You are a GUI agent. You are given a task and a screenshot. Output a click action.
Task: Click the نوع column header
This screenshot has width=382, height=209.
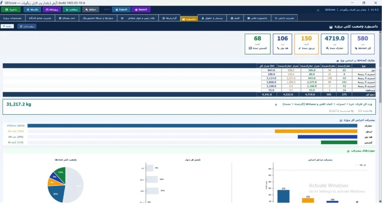[364, 66]
